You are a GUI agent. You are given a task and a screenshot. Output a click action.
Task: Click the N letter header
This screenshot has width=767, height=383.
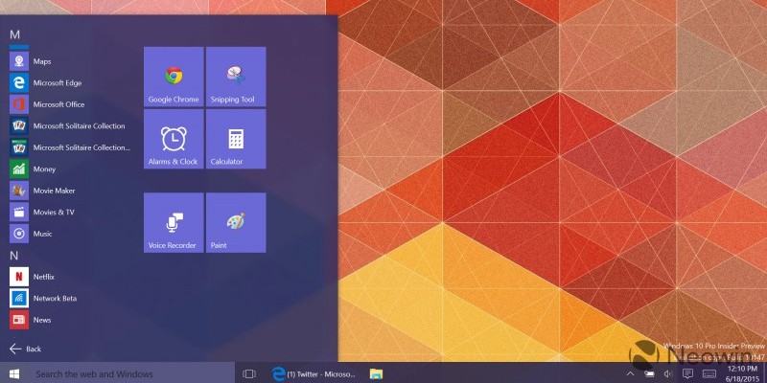click(x=14, y=256)
